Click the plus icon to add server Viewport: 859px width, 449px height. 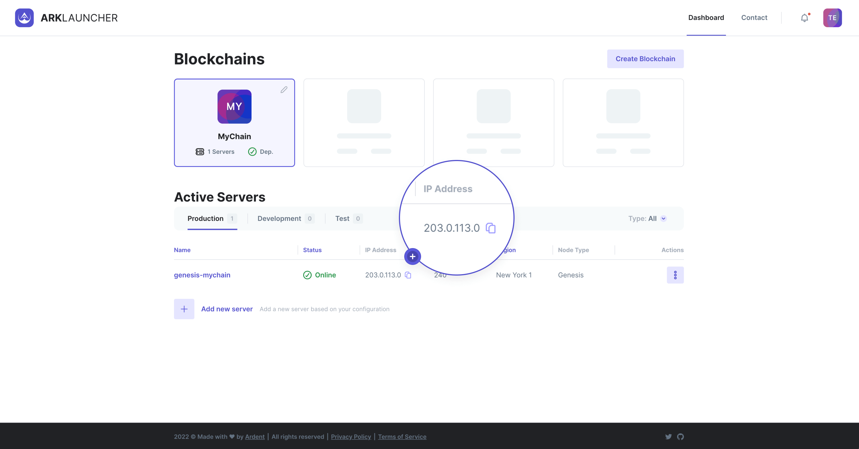pos(184,309)
